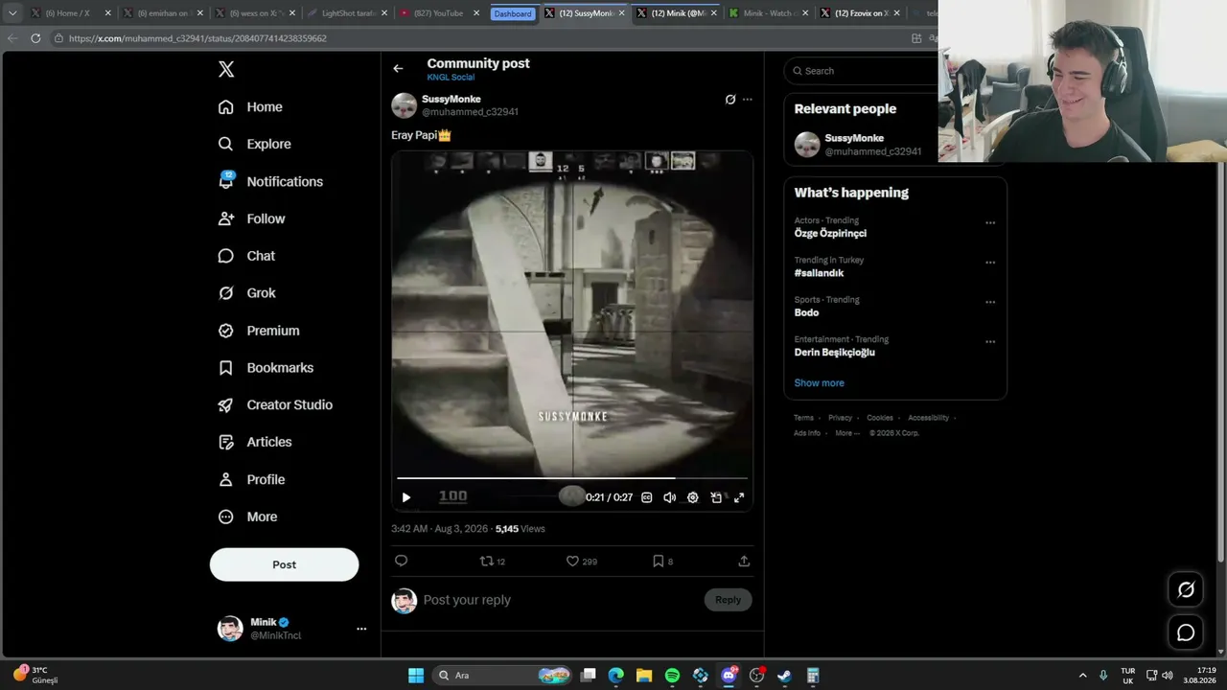Image resolution: width=1227 pixels, height=690 pixels.
Task: Show hidden system tray icons
Action: tap(1083, 676)
